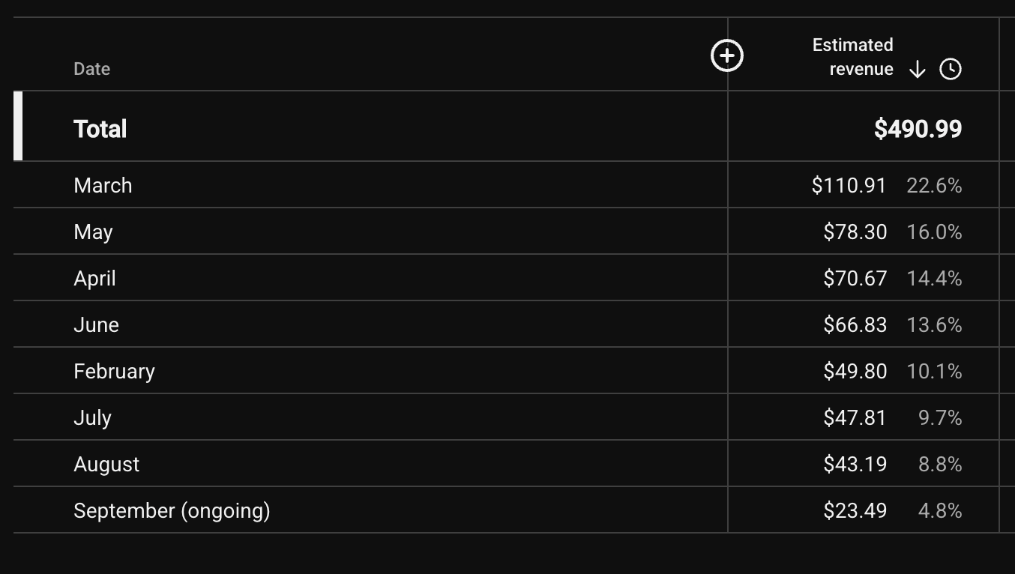Sort by Estimated revenue column header
The image size is (1015, 574).
click(x=853, y=57)
